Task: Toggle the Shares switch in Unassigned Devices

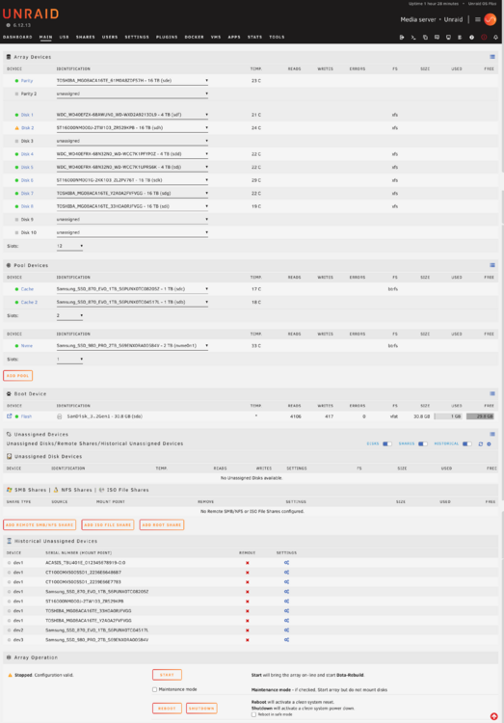Action: coord(423,444)
